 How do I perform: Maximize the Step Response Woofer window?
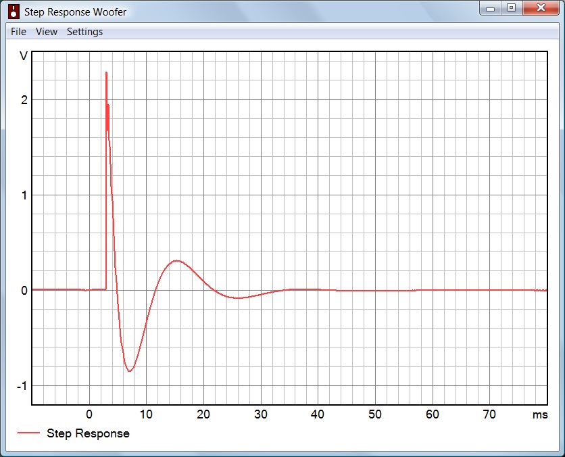(x=512, y=8)
